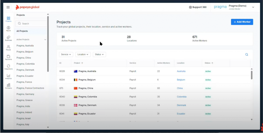Click the pragma company logo
The image size is (263, 133).
[x=220, y=7]
